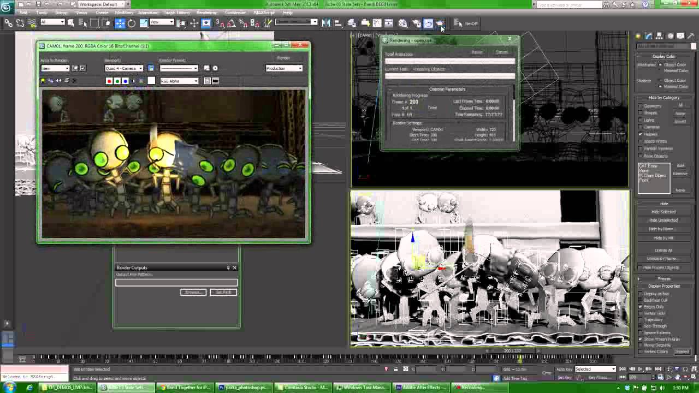Viewport: 699px width, 393px height.
Task: Activate the Select and Move tool
Action: (120, 23)
